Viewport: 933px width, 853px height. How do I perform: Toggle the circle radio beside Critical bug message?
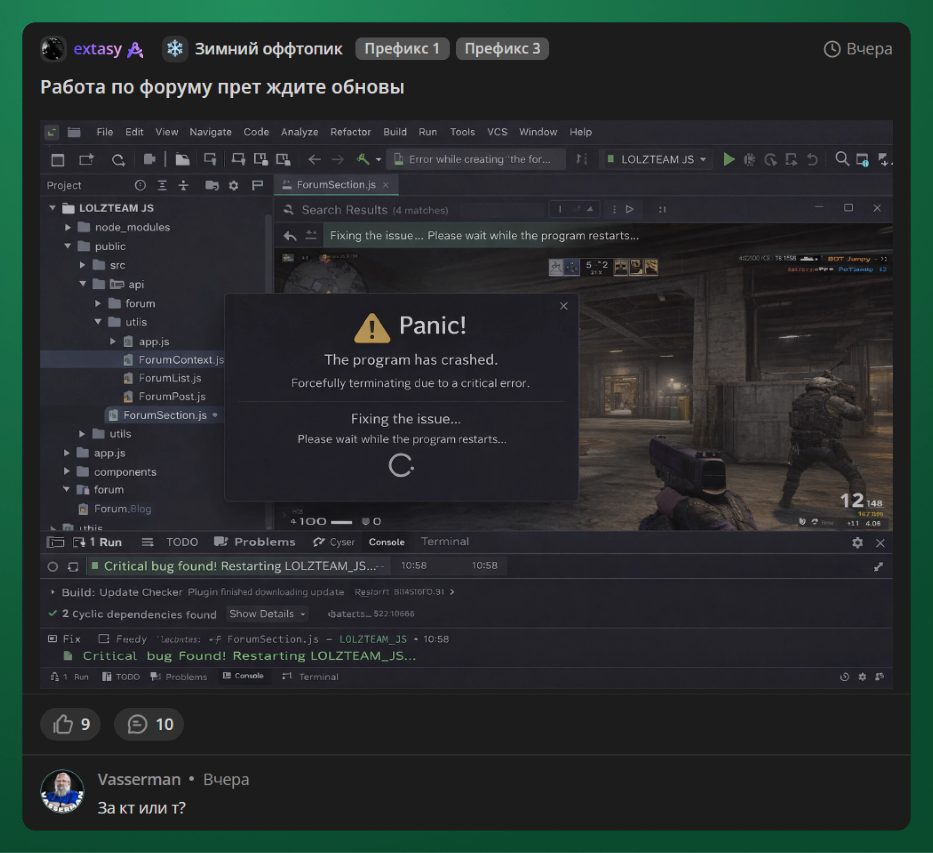point(53,566)
